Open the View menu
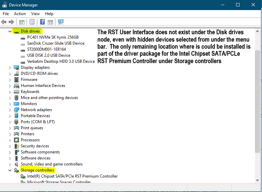 point(35,14)
